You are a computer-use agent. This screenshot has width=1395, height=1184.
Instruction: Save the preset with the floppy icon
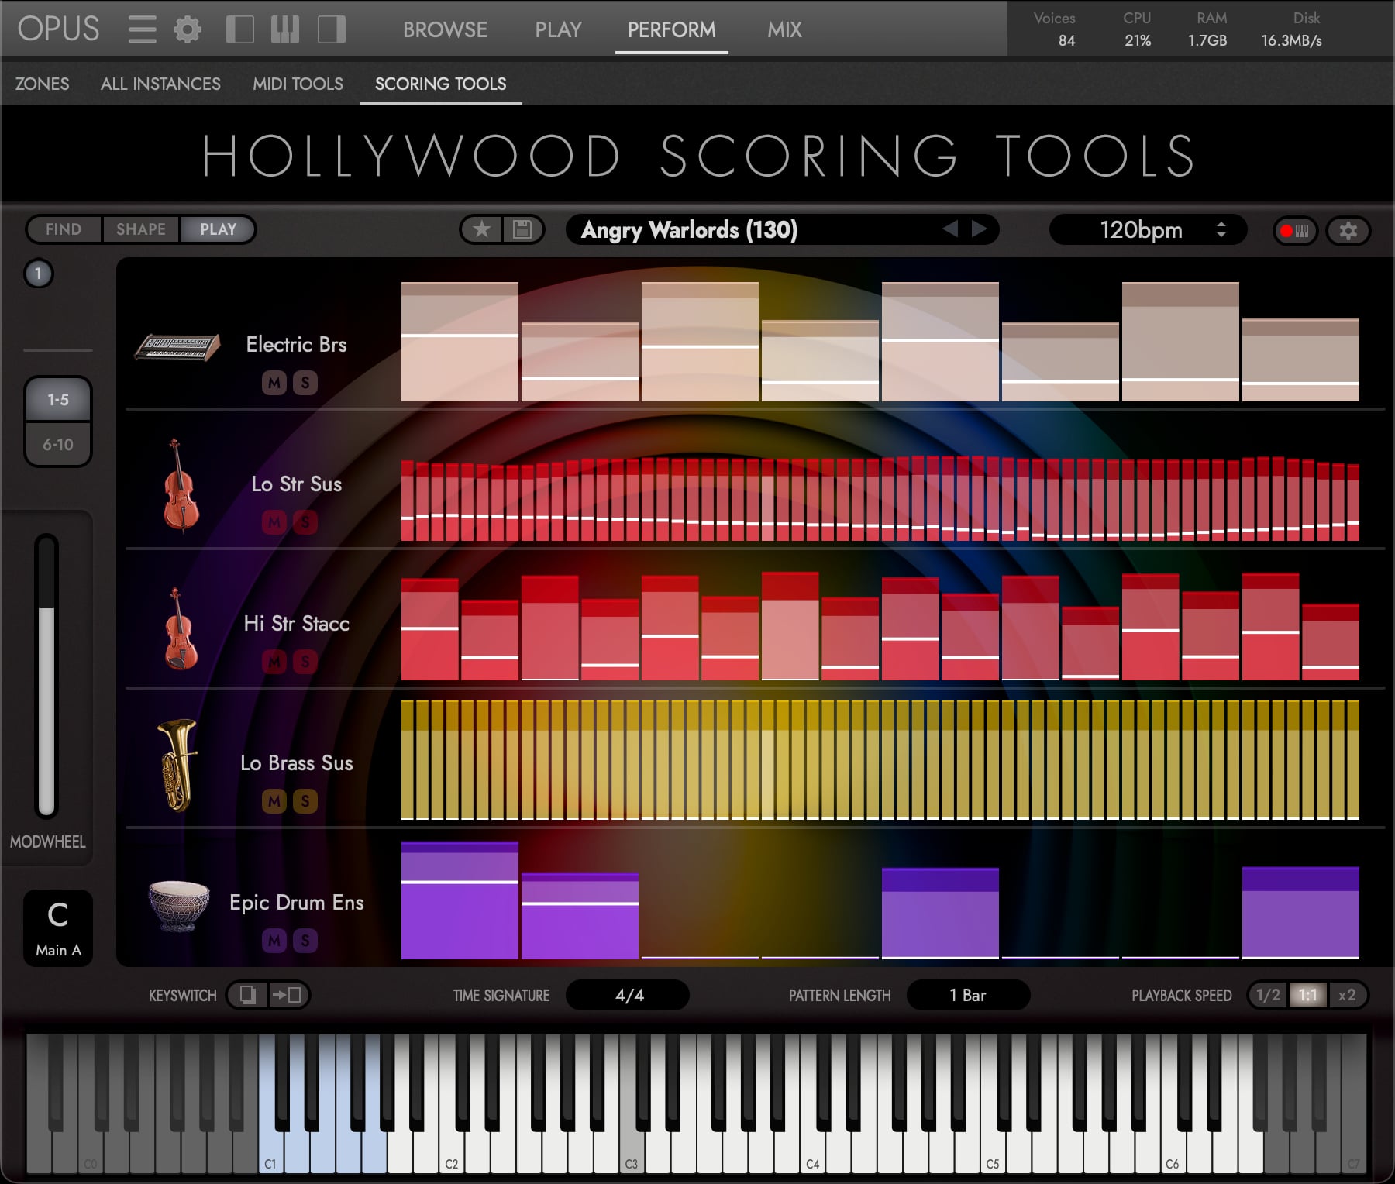click(x=523, y=230)
